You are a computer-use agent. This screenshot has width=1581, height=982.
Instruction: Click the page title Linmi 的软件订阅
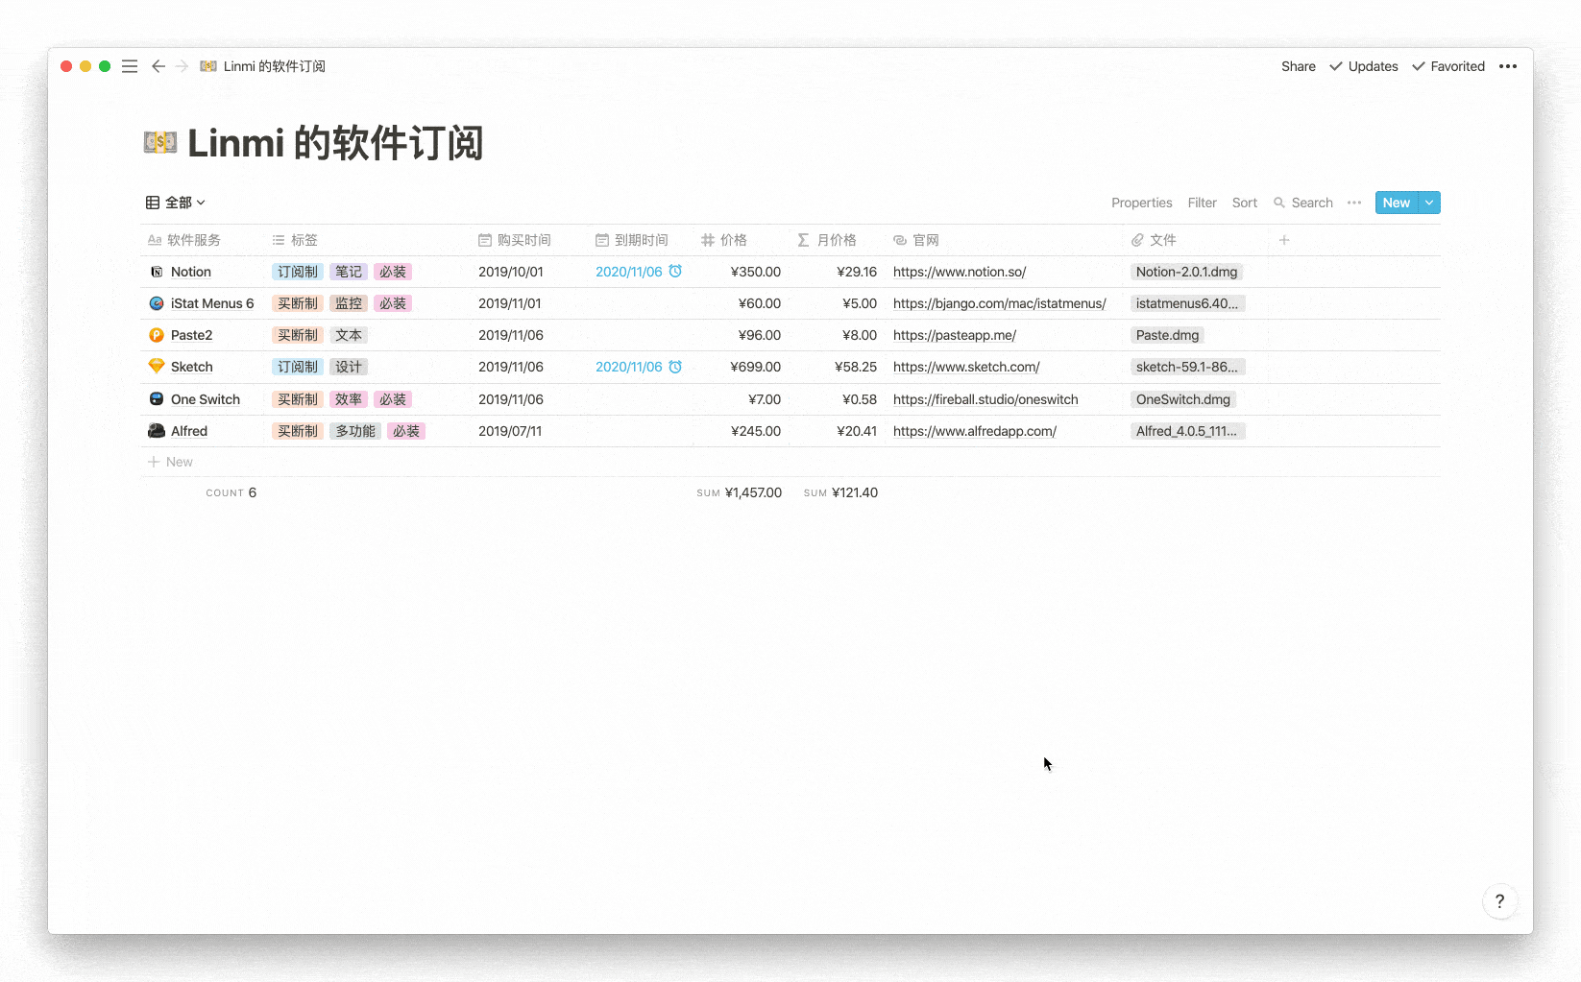pyautogui.click(x=335, y=143)
